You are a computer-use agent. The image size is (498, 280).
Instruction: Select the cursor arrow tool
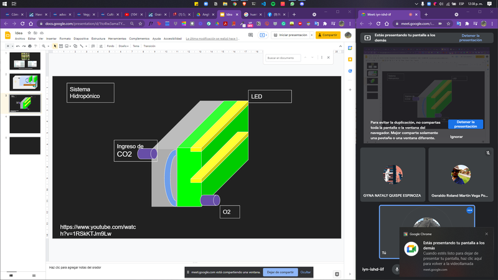[x=55, y=46]
